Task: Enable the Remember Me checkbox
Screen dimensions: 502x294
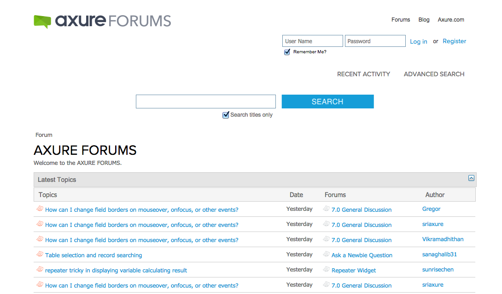Action: coord(287,52)
